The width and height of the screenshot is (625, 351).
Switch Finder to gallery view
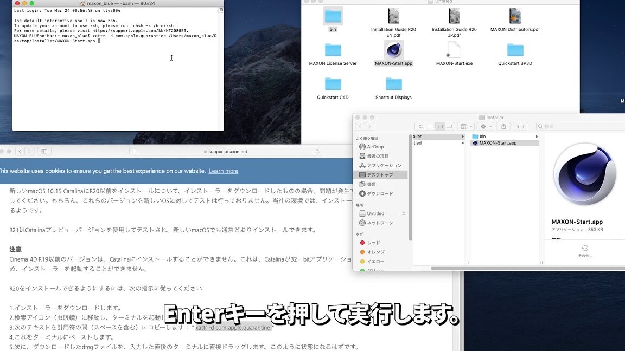point(449,126)
